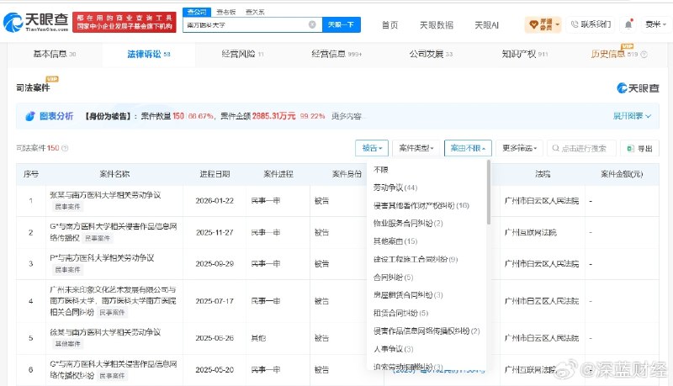Open the 案件类型 filter dropdown
Image resolution: width=673 pixels, height=386 pixels.
(416, 148)
